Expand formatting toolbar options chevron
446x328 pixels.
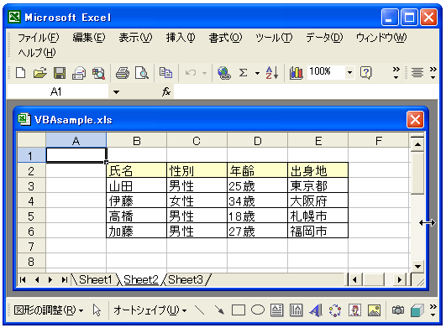[433, 73]
